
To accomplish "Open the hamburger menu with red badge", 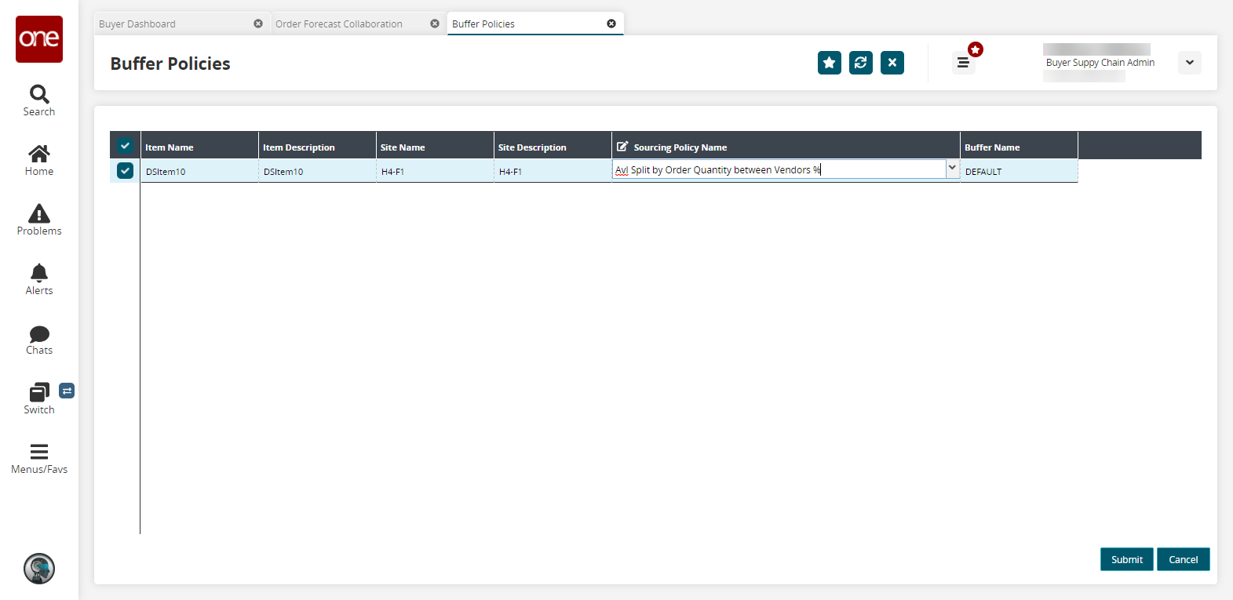I will point(964,63).
